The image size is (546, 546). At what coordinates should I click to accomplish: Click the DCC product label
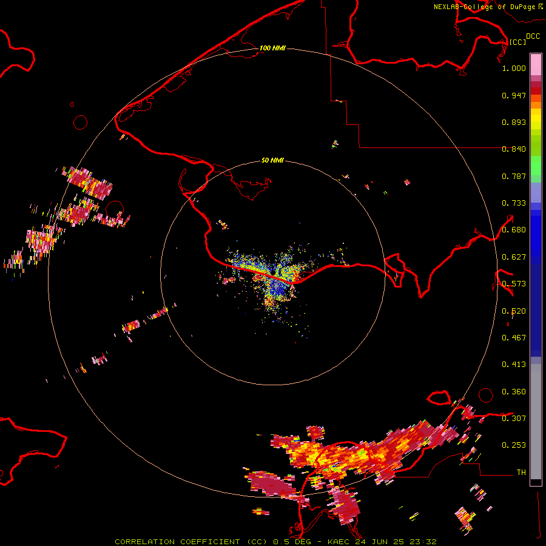coord(533,36)
